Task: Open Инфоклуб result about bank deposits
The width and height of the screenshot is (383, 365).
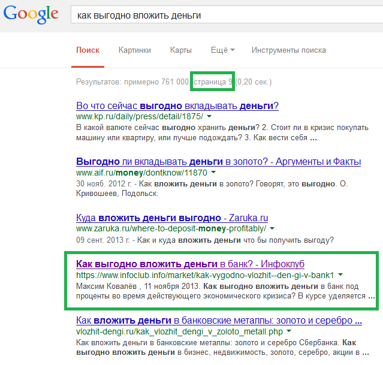Action: (x=190, y=264)
